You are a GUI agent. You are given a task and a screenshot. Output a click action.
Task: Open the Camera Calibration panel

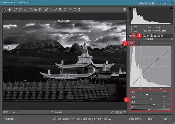pyautogui.click(x=155, y=36)
